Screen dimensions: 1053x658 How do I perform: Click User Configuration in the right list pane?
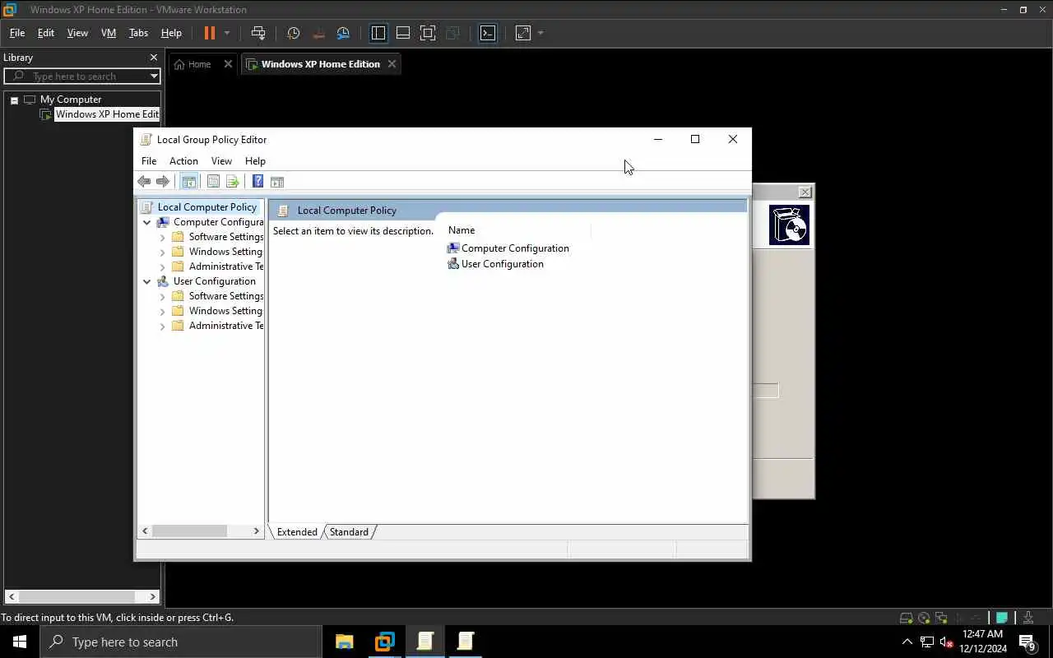pos(502,264)
